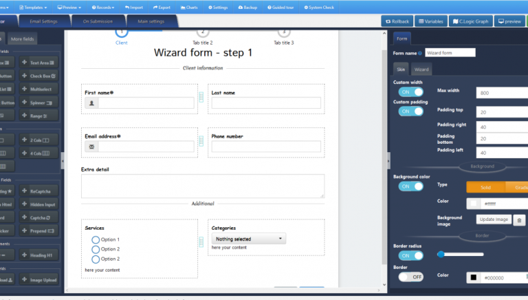Add a ReCaptcha field
Image resolution: width=528 pixels, height=300 pixels.
[38, 191]
